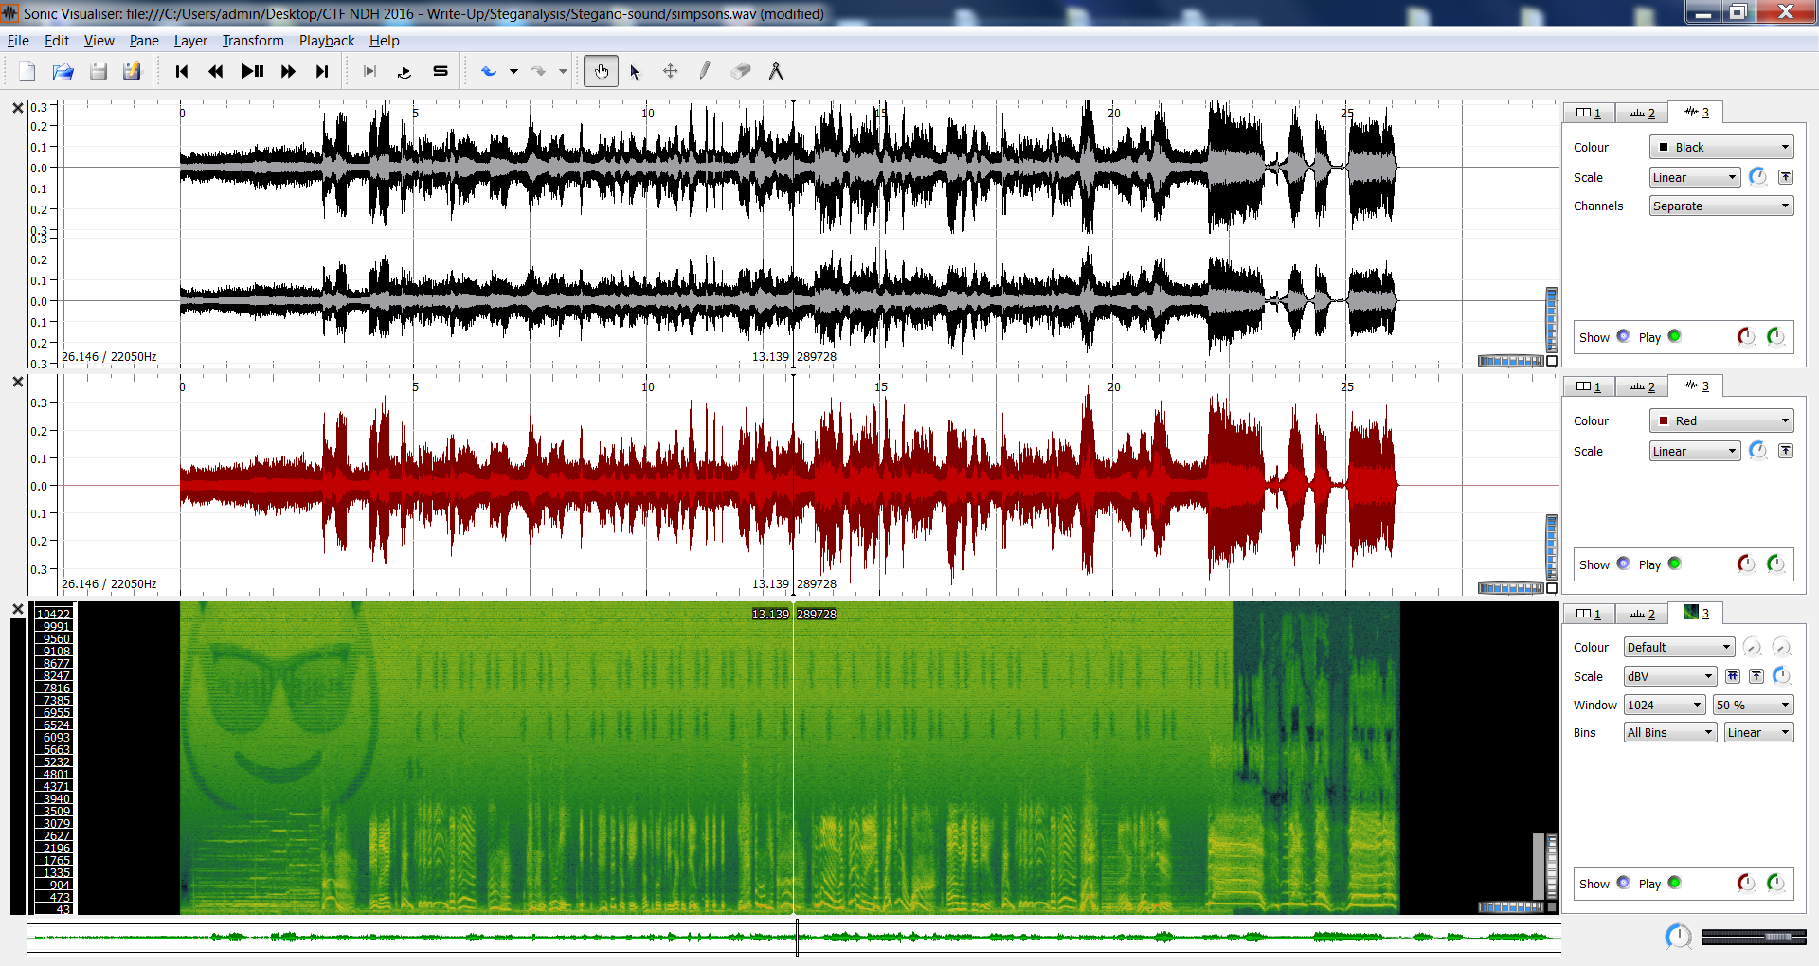Screen dimensions: 1819x966
Task: Click the Rewind double-arrow button
Action: pos(216,71)
